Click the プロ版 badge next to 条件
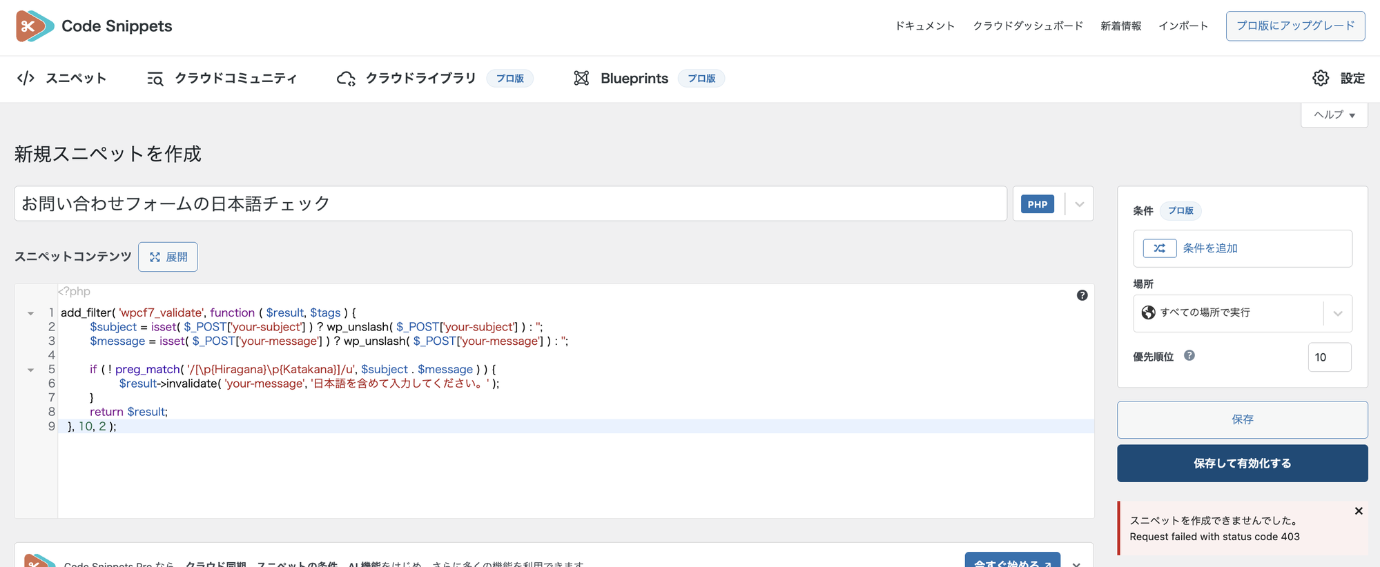The image size is (1380, 567). 1180,210
